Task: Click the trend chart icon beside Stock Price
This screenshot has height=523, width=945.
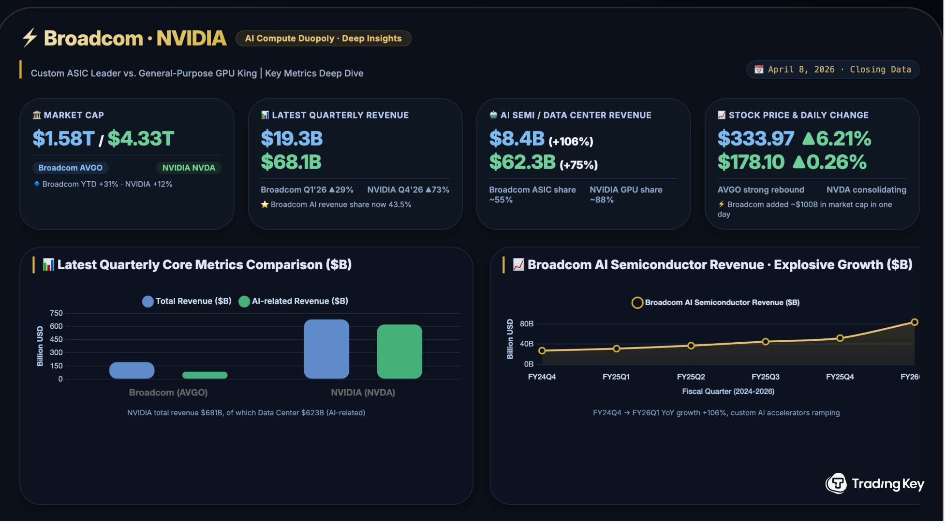Action: click(722, 115)
